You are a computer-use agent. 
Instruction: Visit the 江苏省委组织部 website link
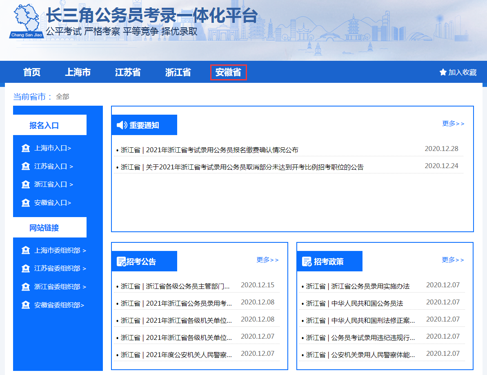tap(60, 268)
